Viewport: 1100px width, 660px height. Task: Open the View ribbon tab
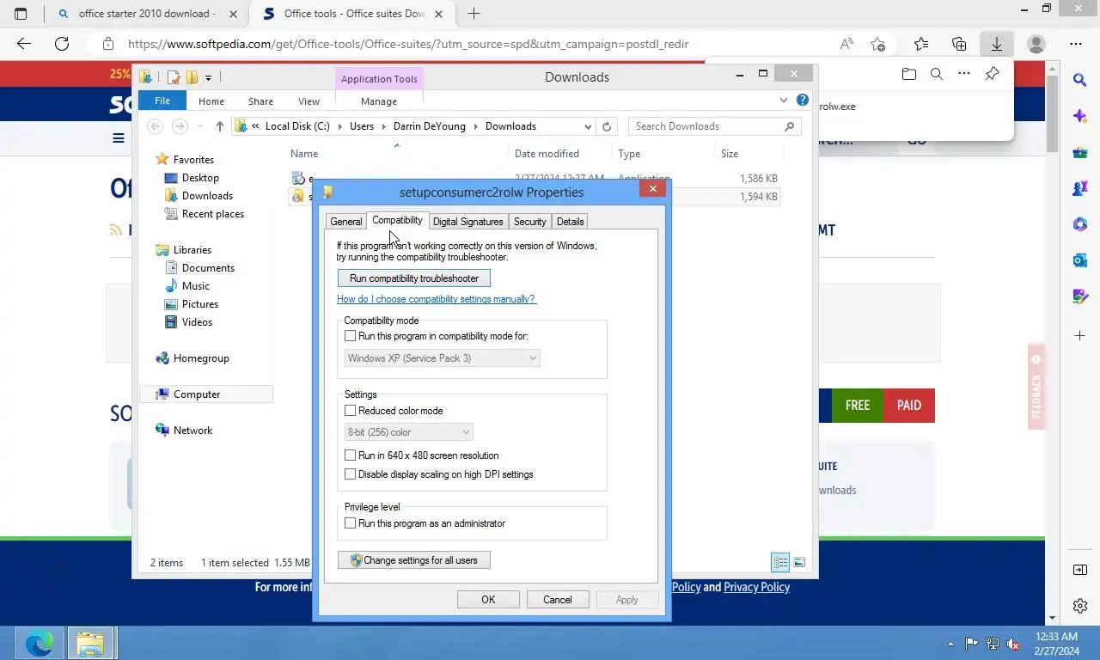pyautogui.click(x=309, y=101)
